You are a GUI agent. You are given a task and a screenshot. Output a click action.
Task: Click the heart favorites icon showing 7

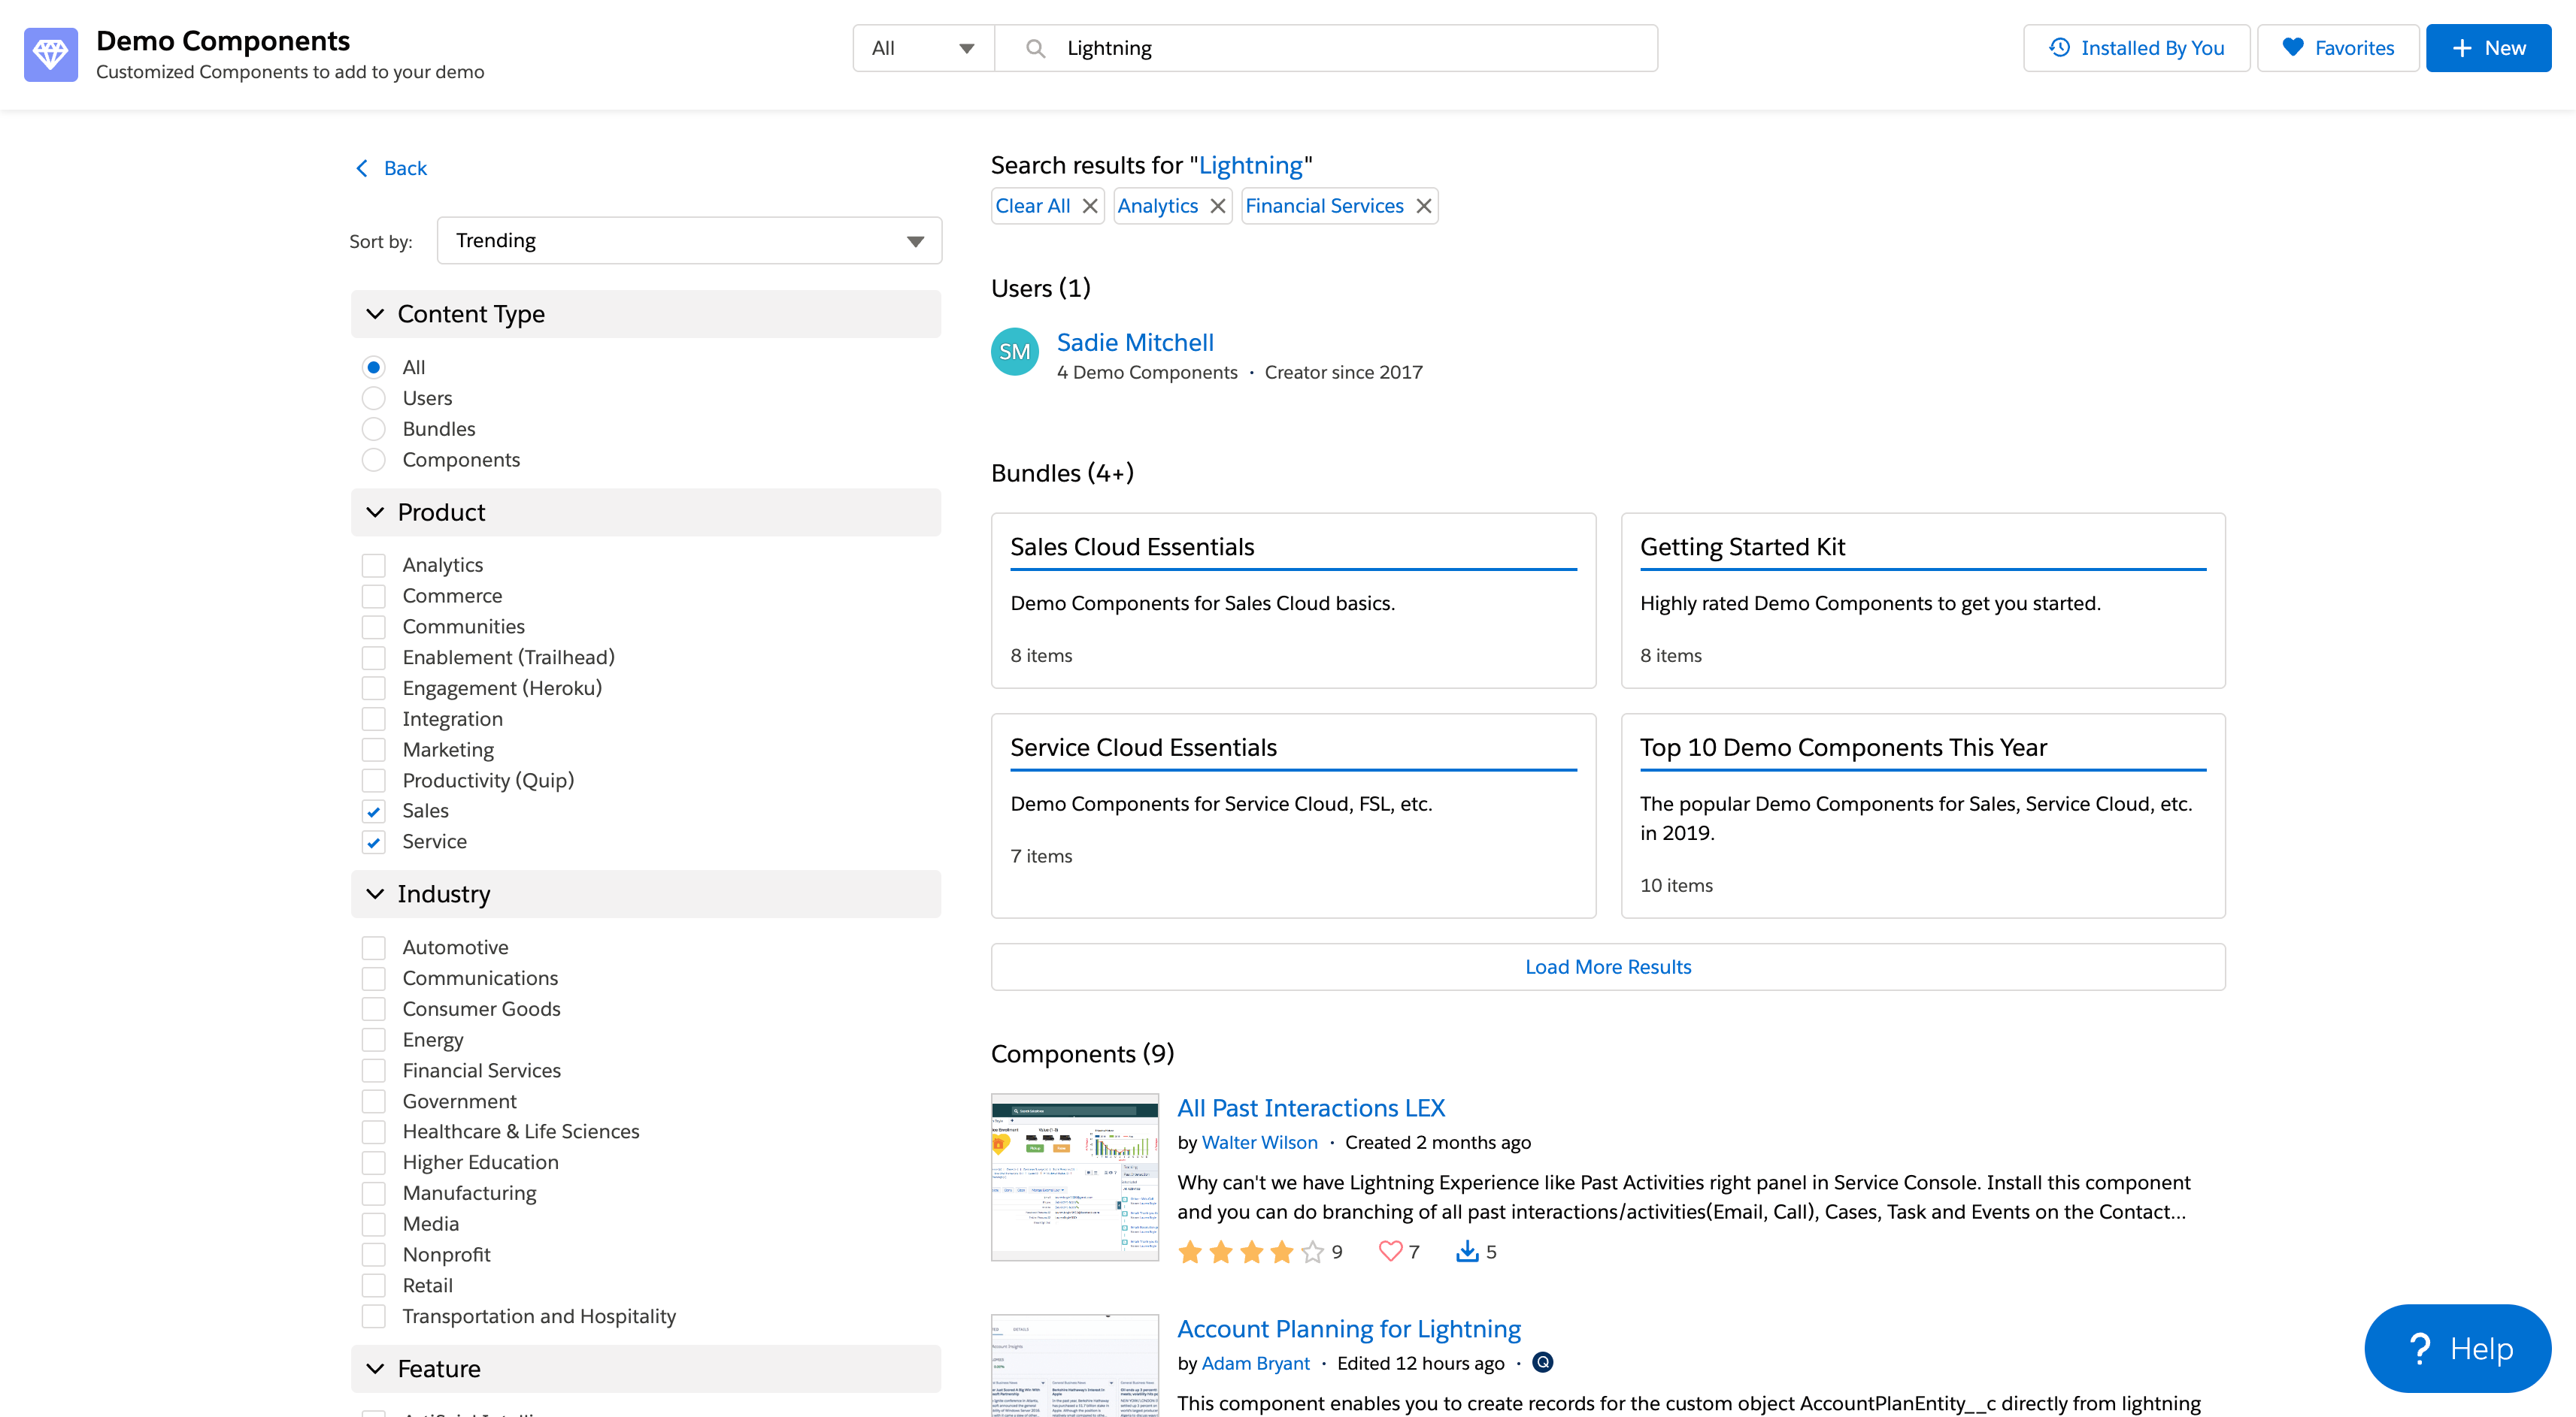[x=1390, y=1251]
